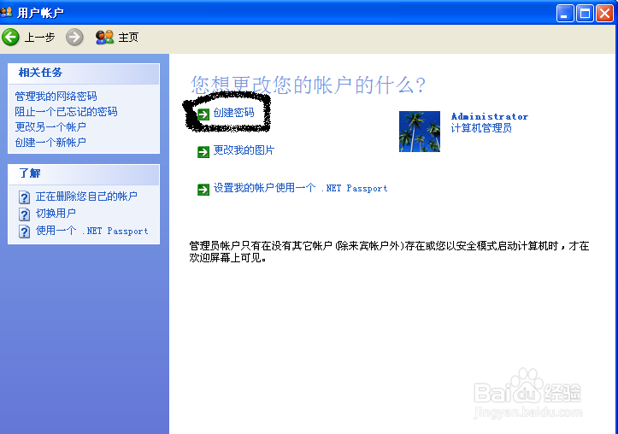Open 设置我的帐户使用一个 .NET Passport link
The height and width of the screenshot is (434, 618).
coord(300,188)
